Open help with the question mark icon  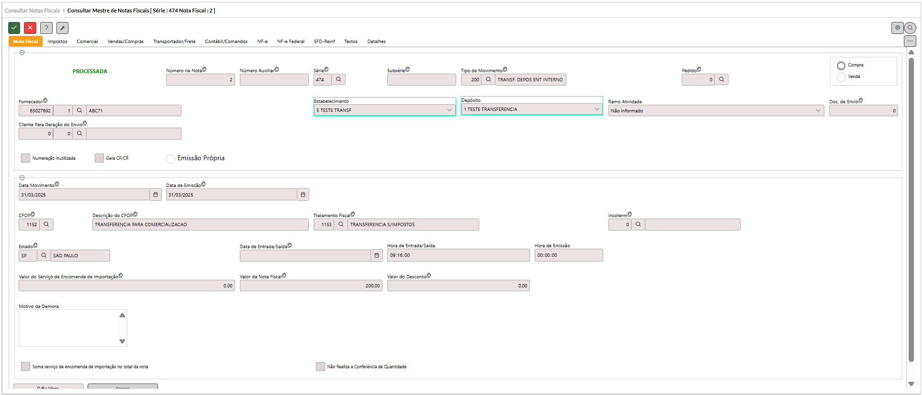pyautogui.click(x=46, y=28)
